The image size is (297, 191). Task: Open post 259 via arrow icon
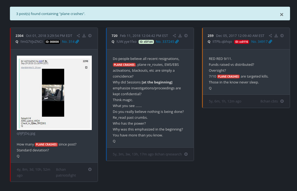coord(282,36)
